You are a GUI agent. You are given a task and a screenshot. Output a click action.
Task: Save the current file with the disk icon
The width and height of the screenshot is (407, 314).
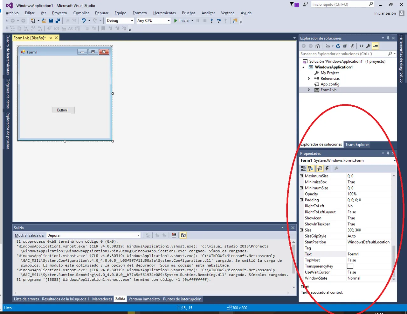coord(51,21)
